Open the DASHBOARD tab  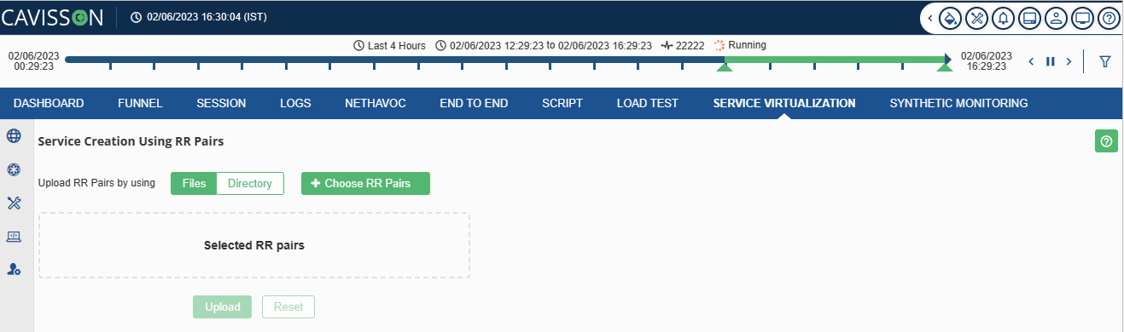tap(49, 103)
